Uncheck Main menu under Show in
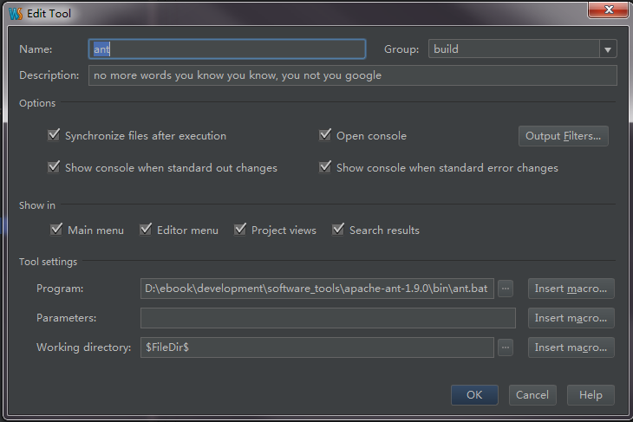 [x=57, y=230]
